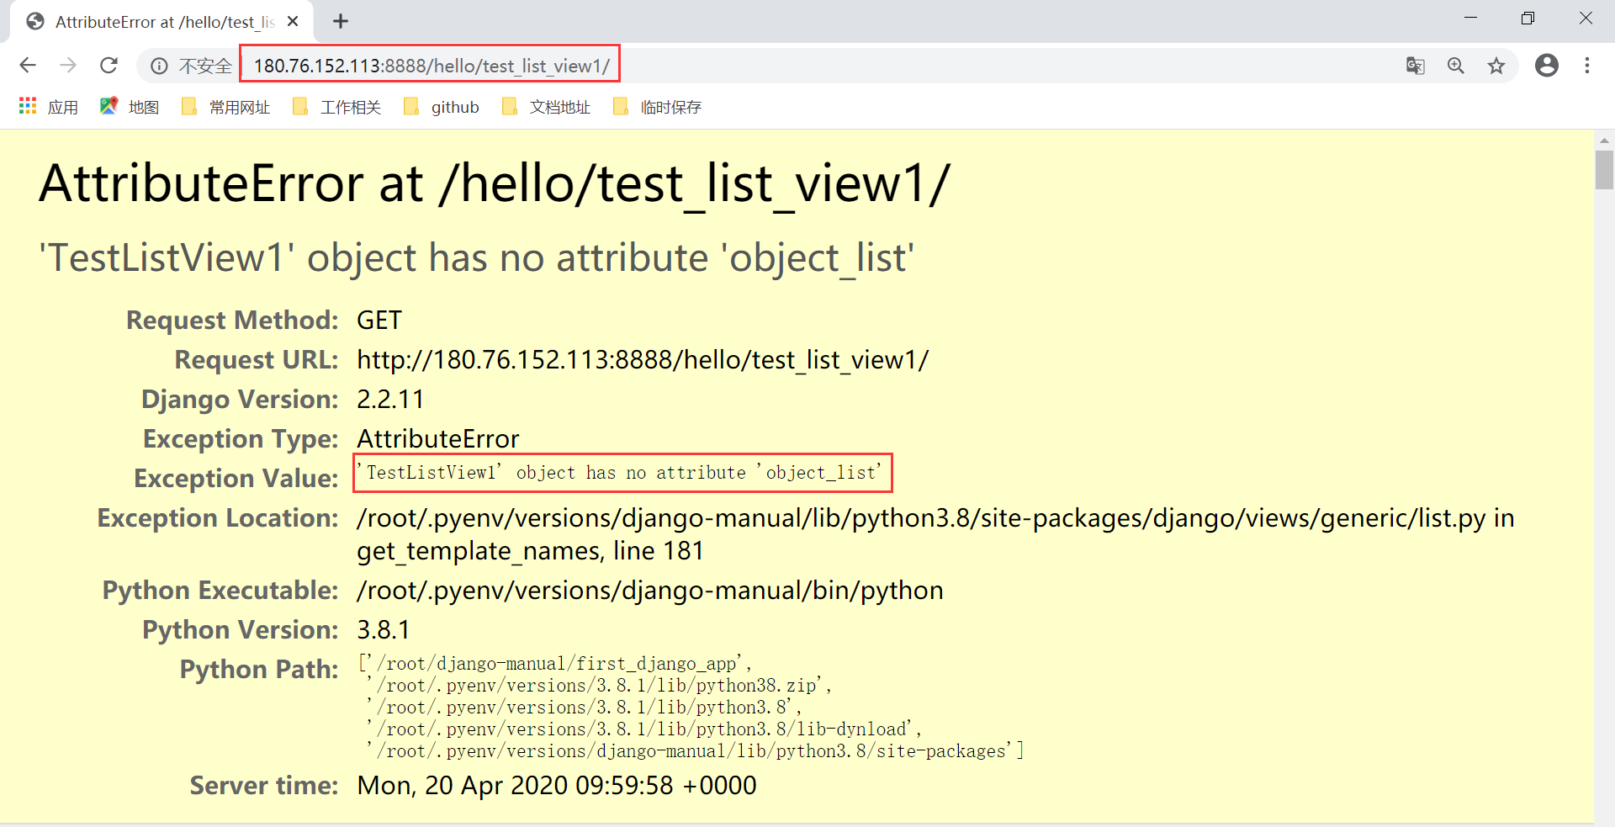Restore down the Chrome window
Viewport: 1615px width, 827px height.
tap(1528, 19)
